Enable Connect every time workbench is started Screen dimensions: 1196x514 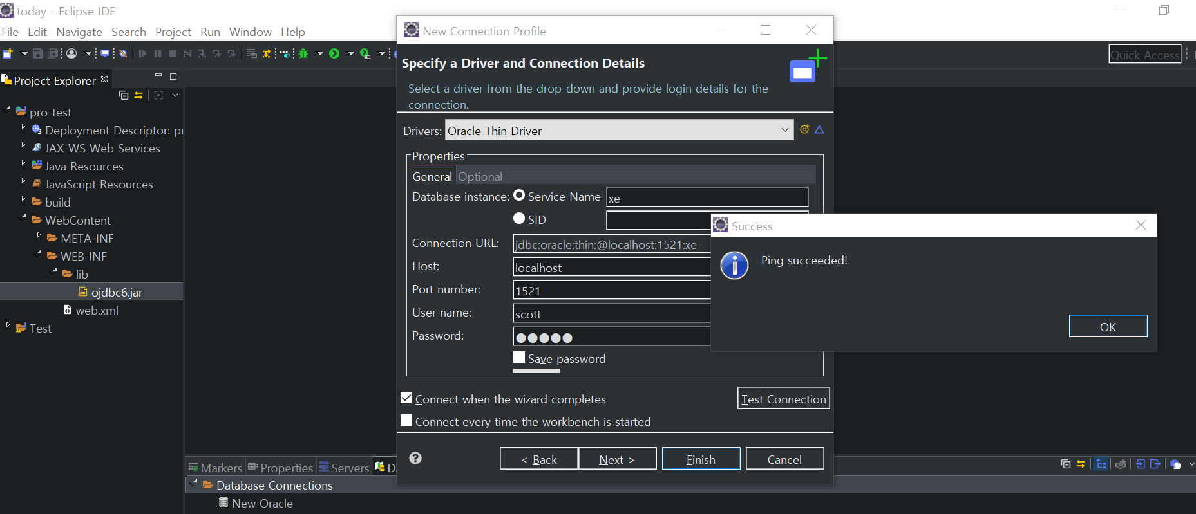(406, 420)
